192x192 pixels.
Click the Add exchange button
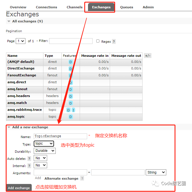(x=19, y=188)
